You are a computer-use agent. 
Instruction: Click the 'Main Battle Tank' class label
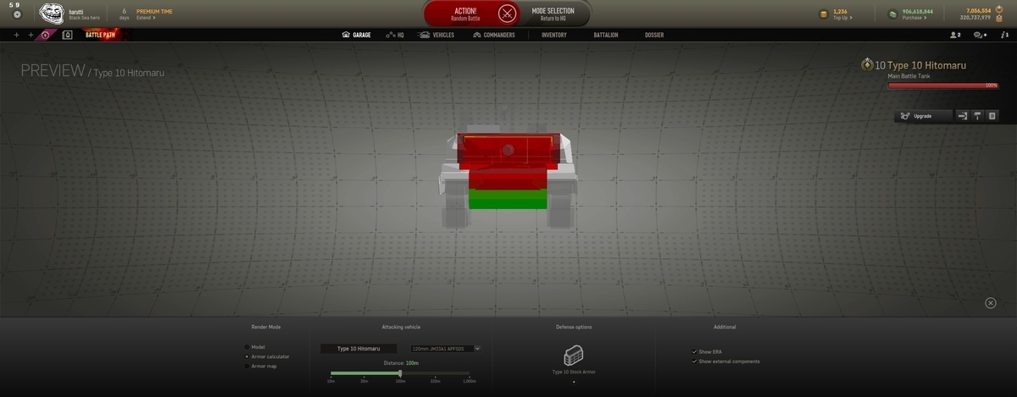[910, 76]
